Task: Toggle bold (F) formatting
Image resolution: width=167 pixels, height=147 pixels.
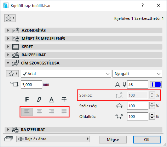Action: coord(27,99)
